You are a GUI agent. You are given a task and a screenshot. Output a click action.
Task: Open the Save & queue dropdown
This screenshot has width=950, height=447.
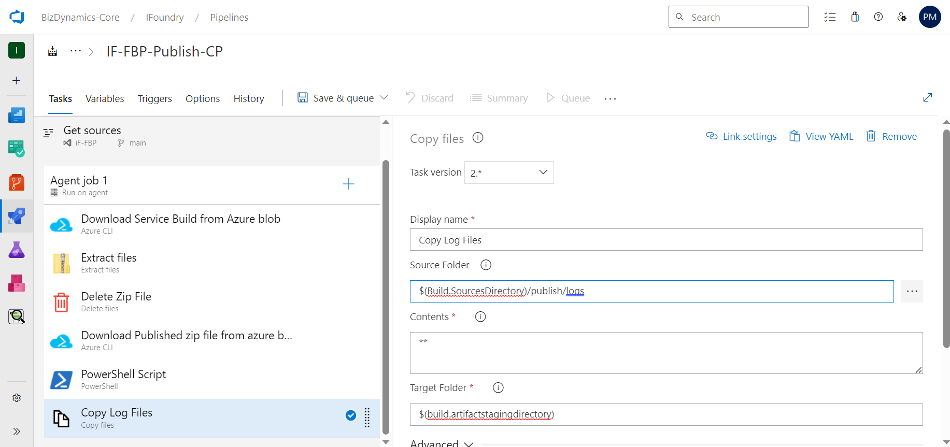[x=384, y=97]
